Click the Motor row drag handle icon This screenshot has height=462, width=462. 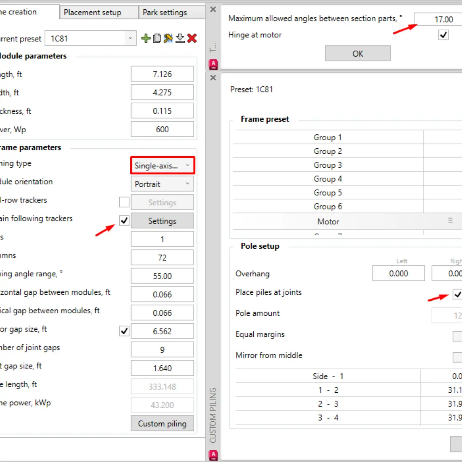[x=450, y=220]
